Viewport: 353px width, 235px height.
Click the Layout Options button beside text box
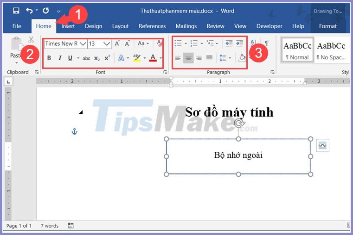[322, 145]
